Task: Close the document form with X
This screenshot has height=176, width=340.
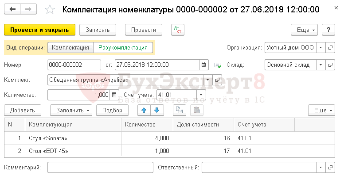Action: pyautogui.click(x=336, y=8)
